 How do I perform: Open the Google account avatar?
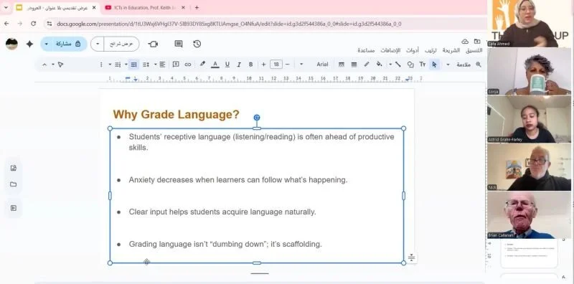click(11, 44)
